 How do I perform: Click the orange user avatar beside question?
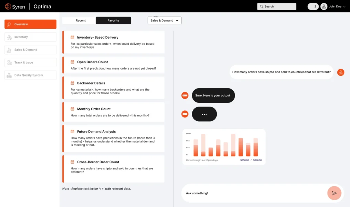(340, 72)
